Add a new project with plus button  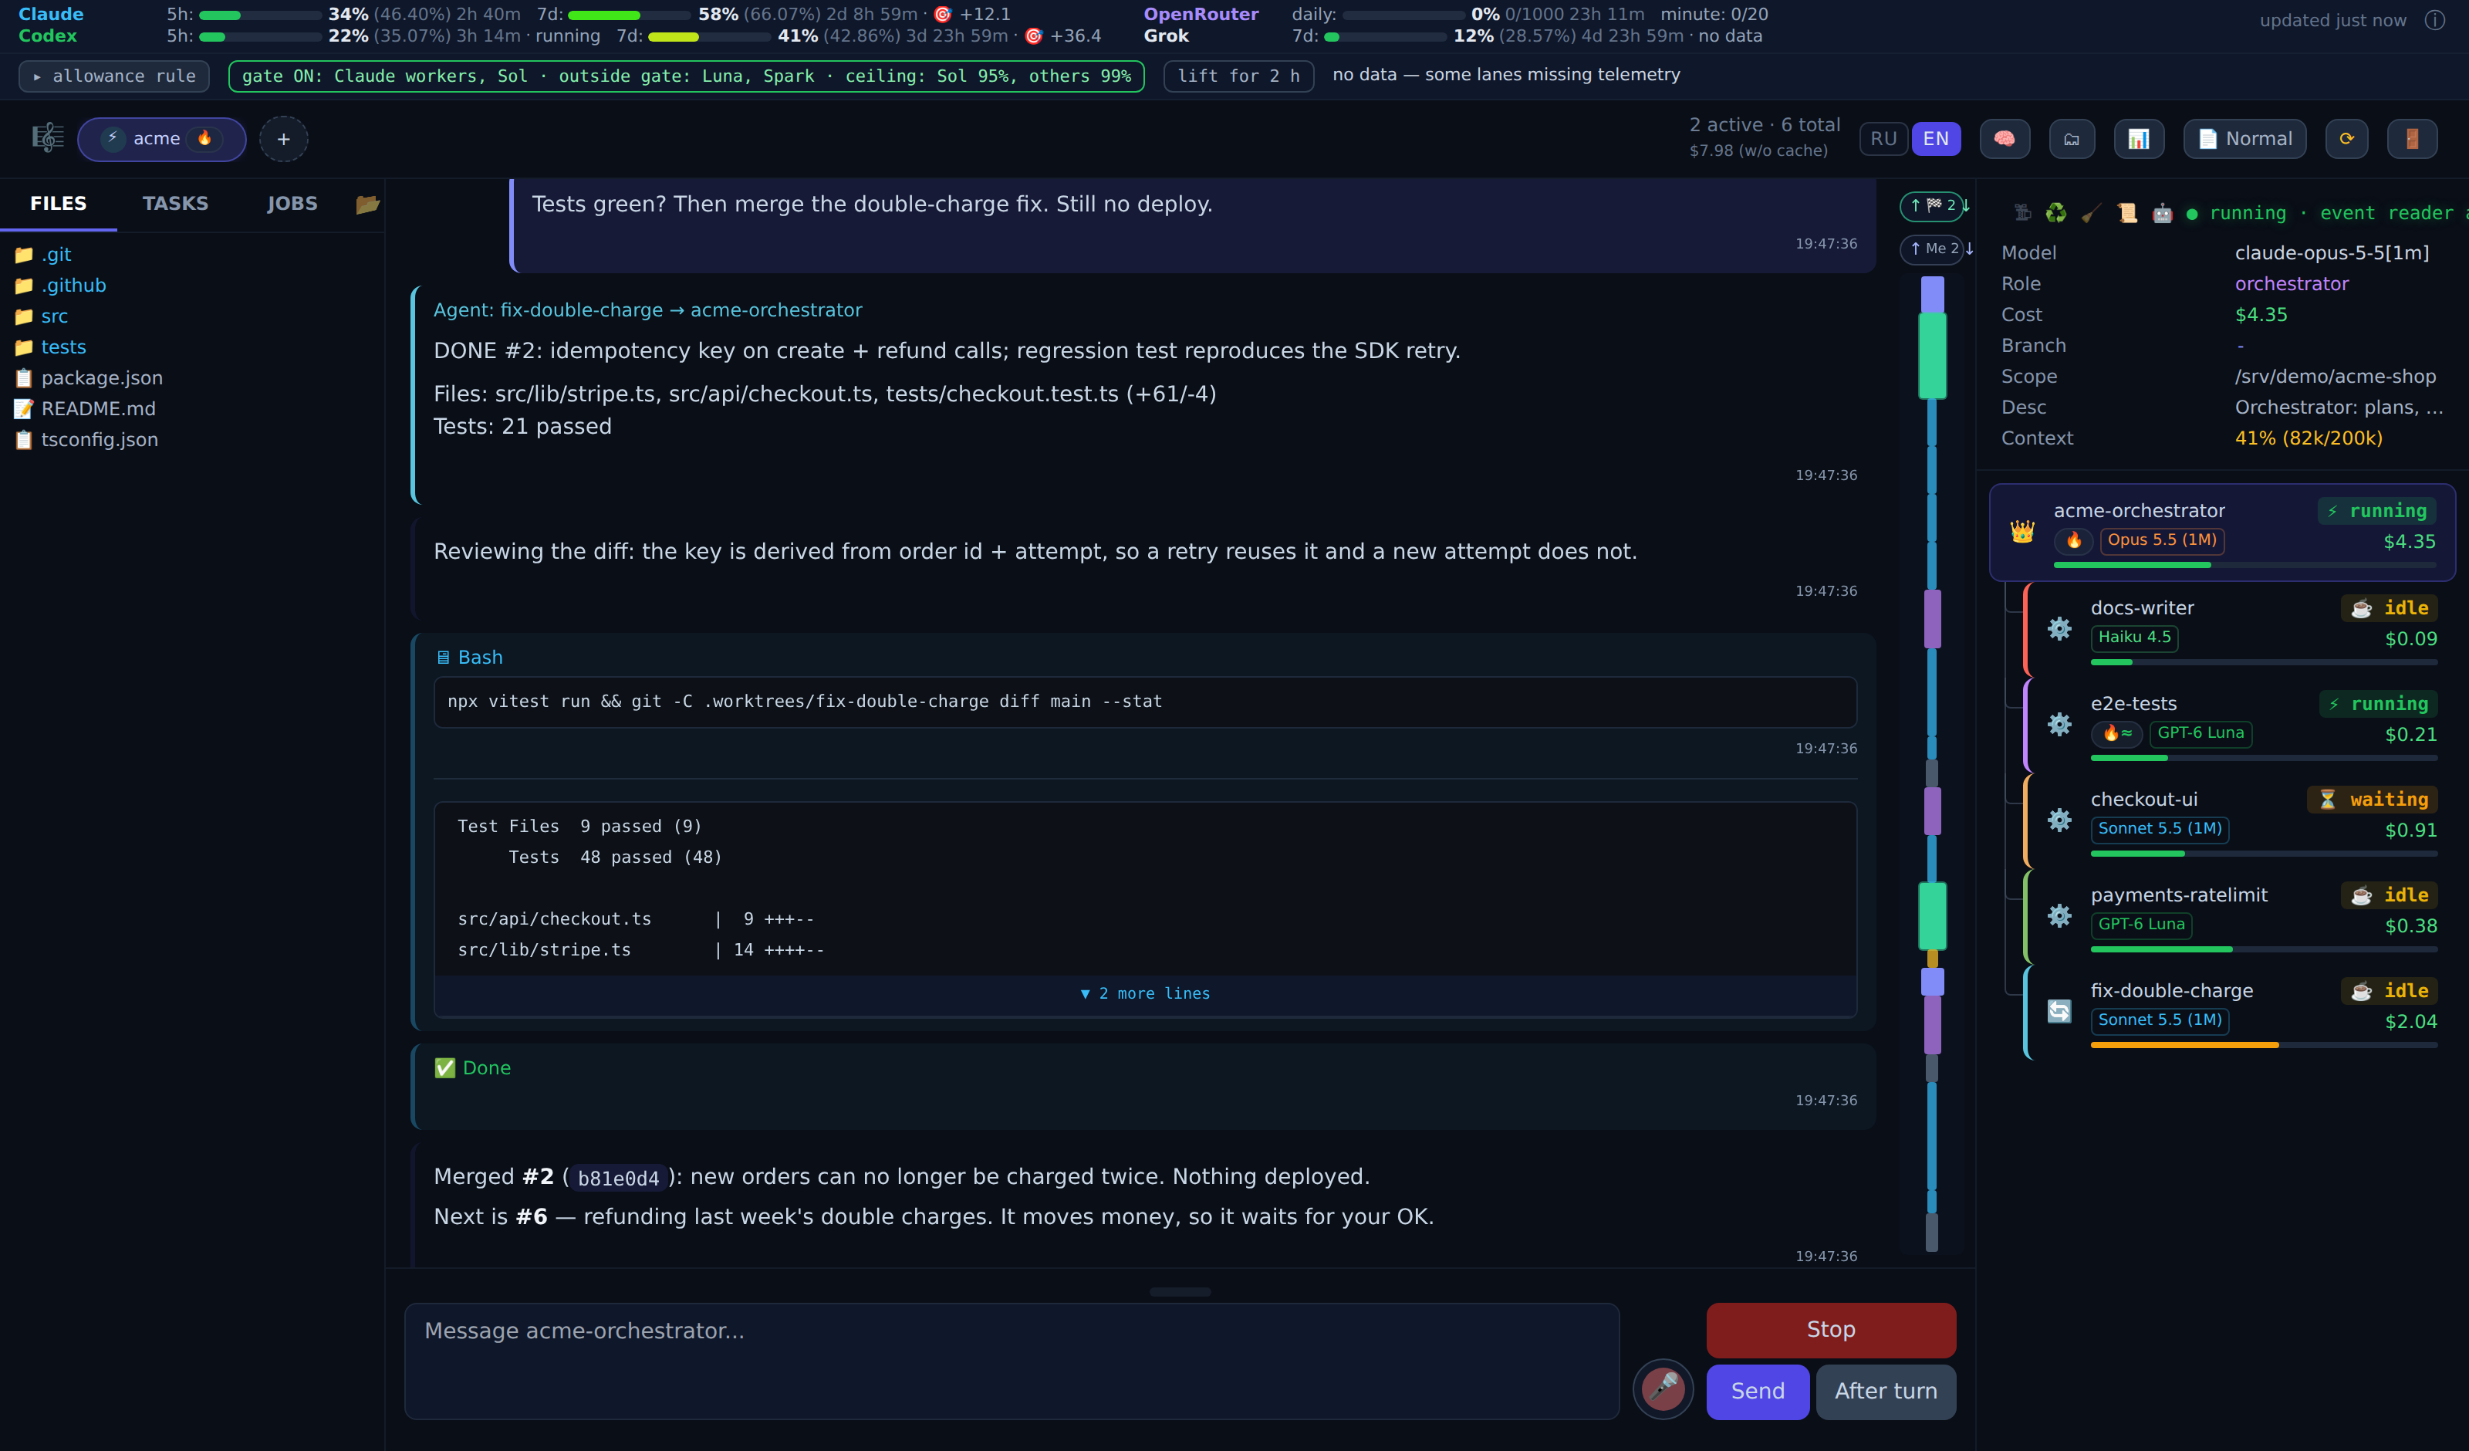click(284, 139)
